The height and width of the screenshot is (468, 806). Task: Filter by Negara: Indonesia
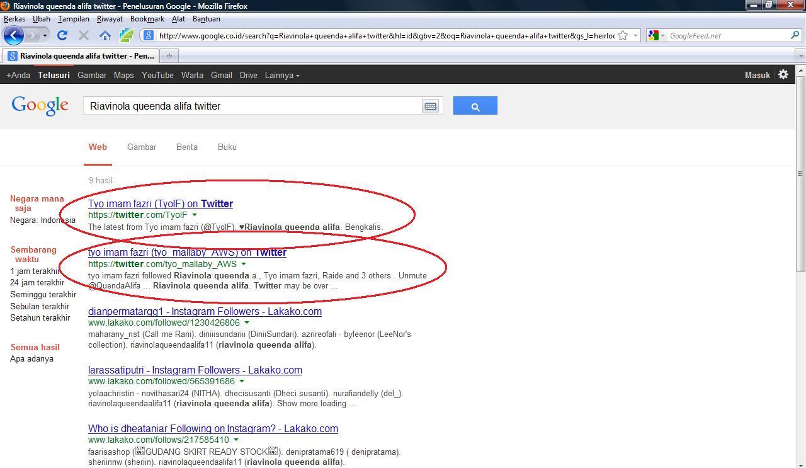(43, 220)
